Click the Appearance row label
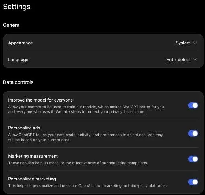The width and height of the screenshot is (205, 195). [20, 43]
